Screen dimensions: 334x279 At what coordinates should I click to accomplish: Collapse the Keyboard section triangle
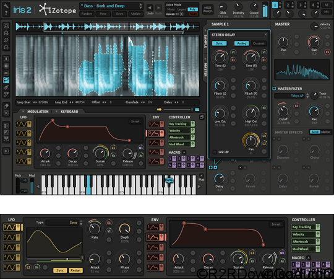(x=56, y=112)
